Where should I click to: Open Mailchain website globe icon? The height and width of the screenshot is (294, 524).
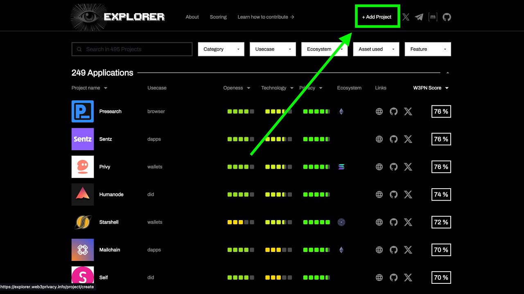(379, 250)
